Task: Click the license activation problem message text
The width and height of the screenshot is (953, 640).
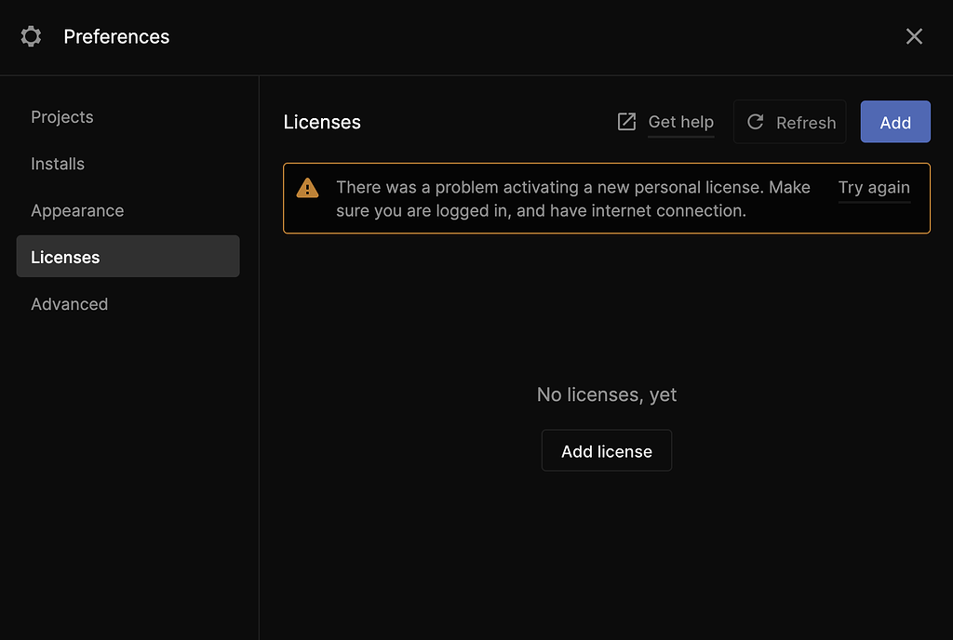Action: [x=572, y=199]
